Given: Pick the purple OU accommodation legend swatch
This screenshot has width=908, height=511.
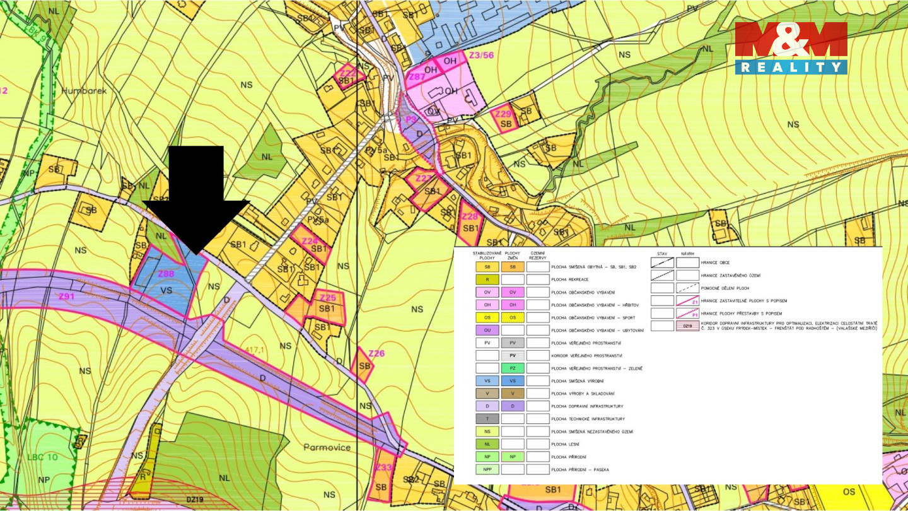Looking at the screenshot, I should click(x=487, y=330).
